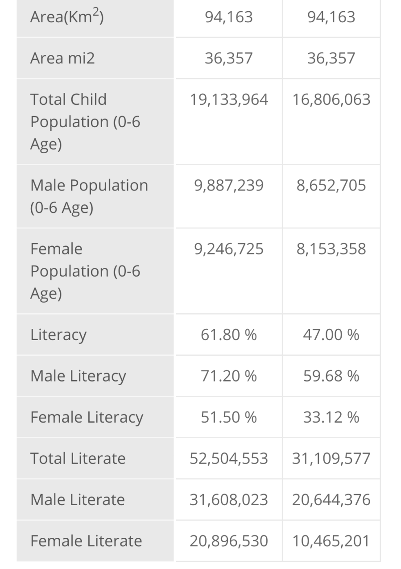Click the 33.12 % female literacy value
The width and height of the screenshot is (401, 569).
click(331, 417)
